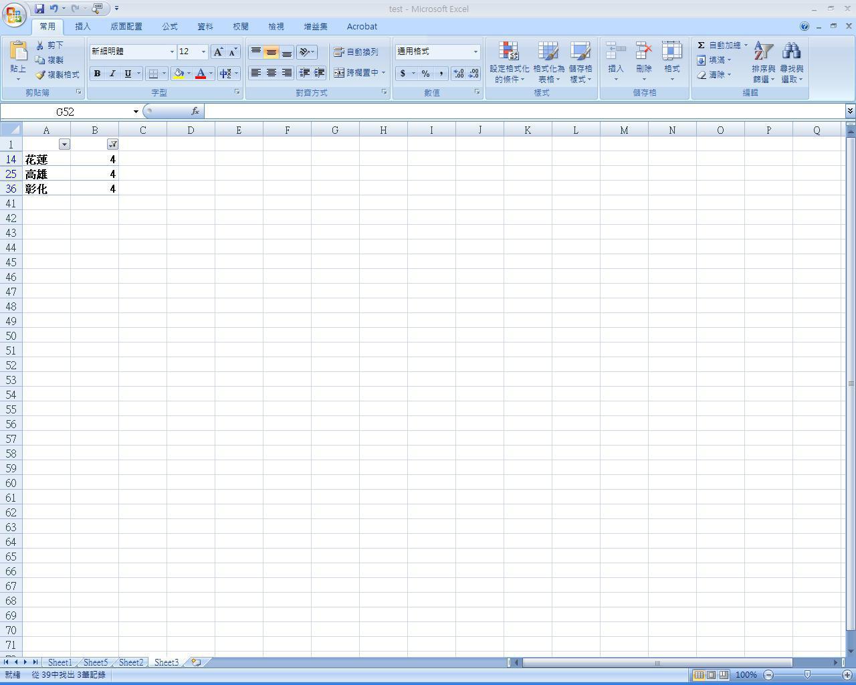Toggle 自動換列 wrap text
The width and height of the screenshot is (856, 685).
(x=356, y=52)
